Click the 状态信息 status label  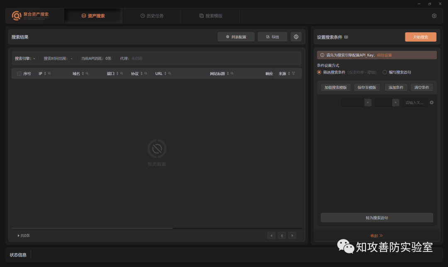coord(18,255)
